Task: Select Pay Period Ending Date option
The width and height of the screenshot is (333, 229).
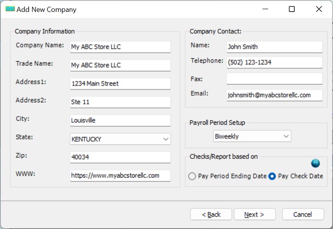Action: (x=192, y=176)
